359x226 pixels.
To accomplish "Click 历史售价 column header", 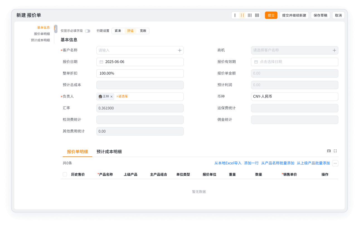I will [78, 175].
